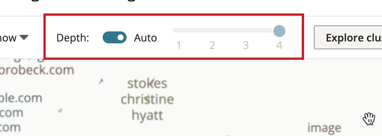Select the brobeck.com cluster label
Screen dimensions: 382x136
tap(37, 70)
